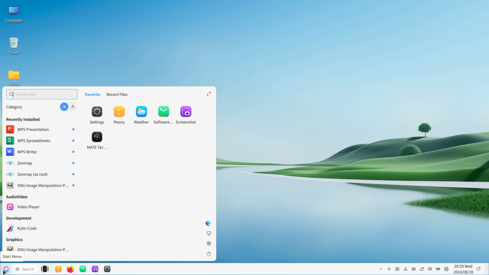Screen dimensions: 489x275
Task: Select Trash desktop icon
Action: pyautogui.click(x=14, y=46)
